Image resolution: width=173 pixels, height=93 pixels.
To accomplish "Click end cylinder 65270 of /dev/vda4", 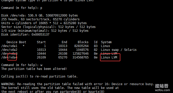I will coord(63,57).
